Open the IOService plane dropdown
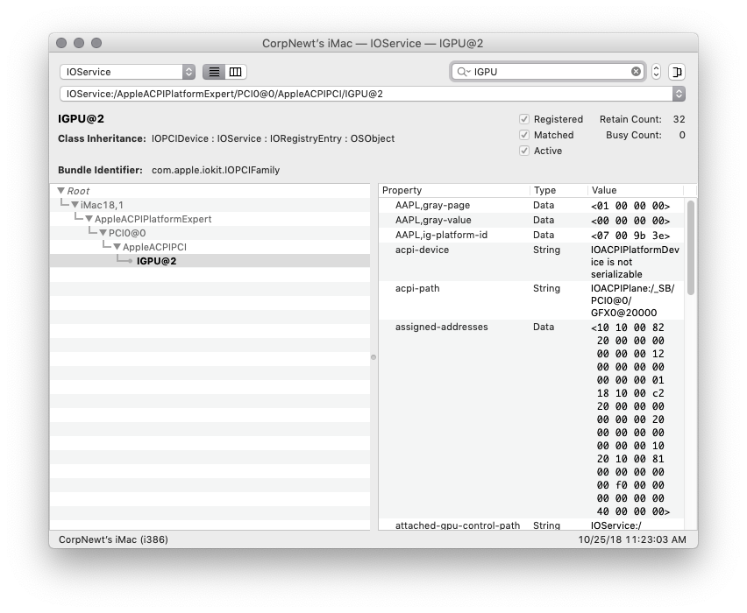Image resolution: width=747 pixels, height=613 pixels. coord(127,72)
